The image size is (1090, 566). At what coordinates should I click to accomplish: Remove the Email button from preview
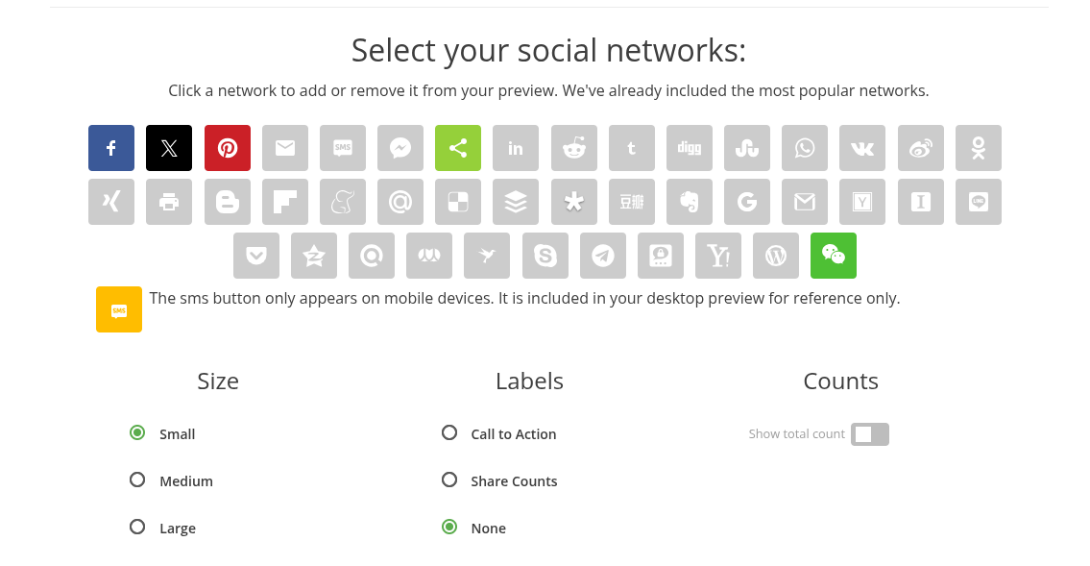point(285,148)
